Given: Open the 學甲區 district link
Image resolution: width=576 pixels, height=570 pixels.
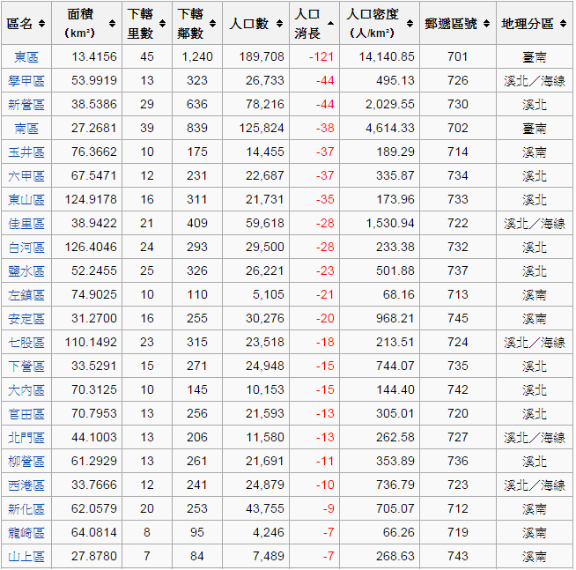Looking at the screenshot, I should click(26, 80).
